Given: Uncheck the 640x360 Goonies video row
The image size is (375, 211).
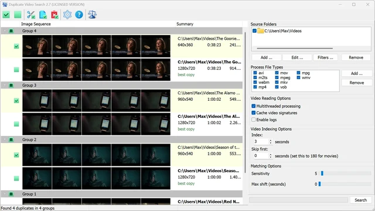Looking at the screenshot, I should [x=16, y=46].
